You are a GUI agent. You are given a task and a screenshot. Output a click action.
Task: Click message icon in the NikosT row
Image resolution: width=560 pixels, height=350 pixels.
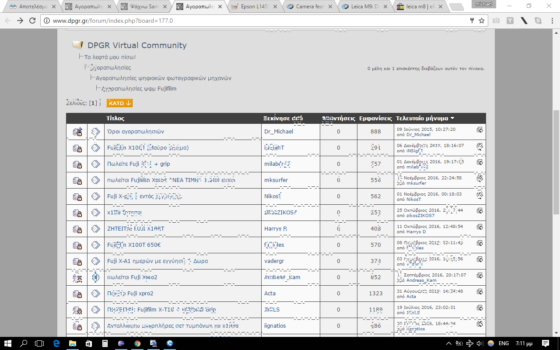[95, 196]
